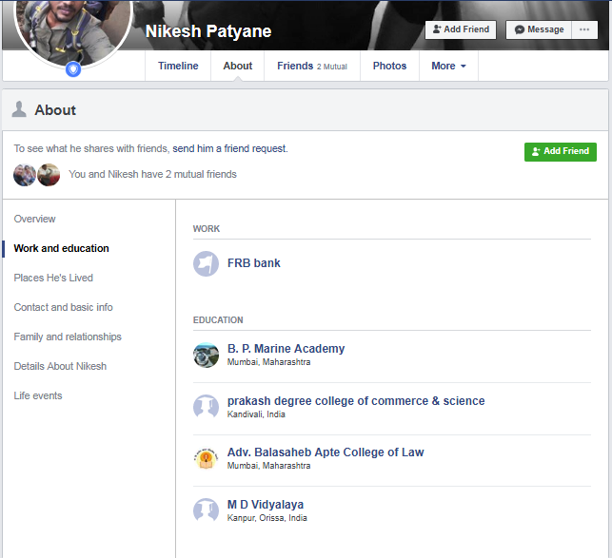Viewport: 612px width, 558px height.
Task: Select Contact and basic info section
Action: [63, 307]
